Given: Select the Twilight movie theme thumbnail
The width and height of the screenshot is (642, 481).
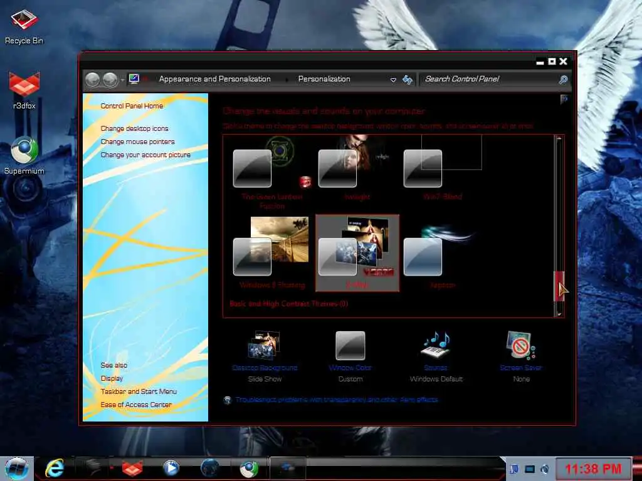Looking at the screenshot, I should [357, 168].
